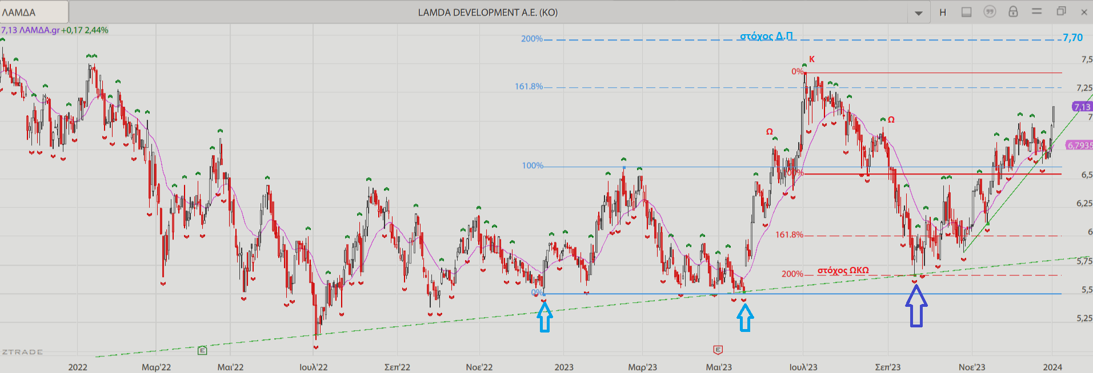The image size is (1093, 373).
Task: Click the ΛΑΜΔΑ symbol input field
Action: (34, 12)
